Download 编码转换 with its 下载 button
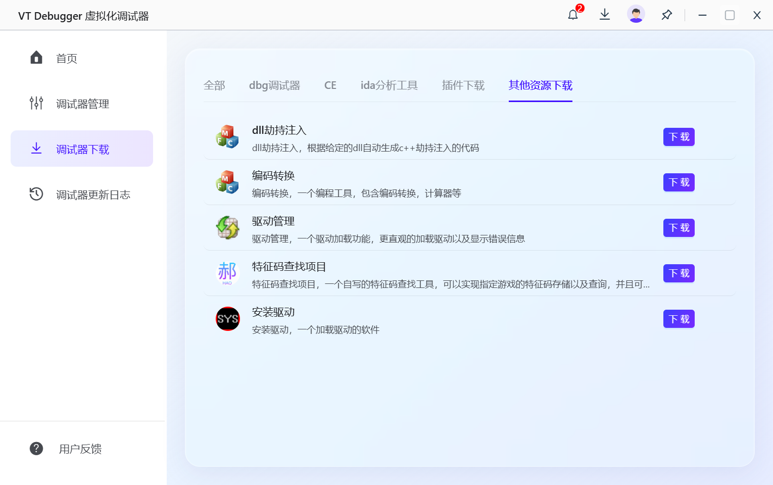The width and height of the screenshot is (773, 485). 679,182
